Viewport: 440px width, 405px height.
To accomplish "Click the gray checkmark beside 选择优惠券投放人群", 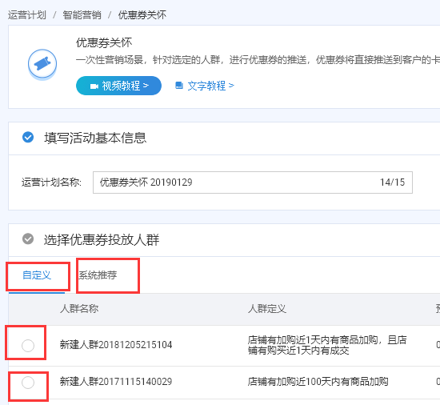I will 28,239.
